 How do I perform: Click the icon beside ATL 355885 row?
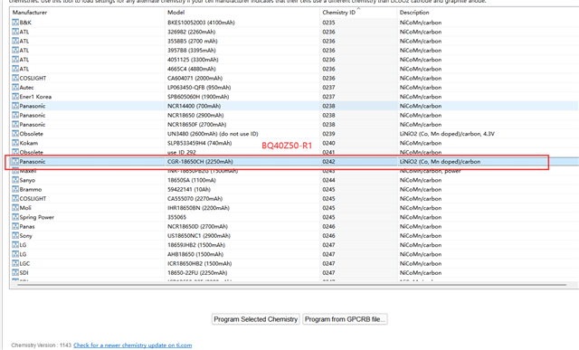[15, 41]
